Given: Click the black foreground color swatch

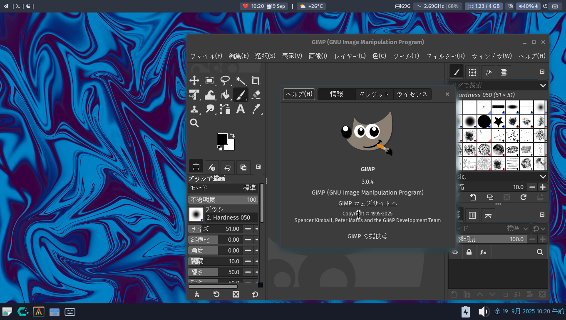Looking at the screenshot, I should (x=222, y=138).
